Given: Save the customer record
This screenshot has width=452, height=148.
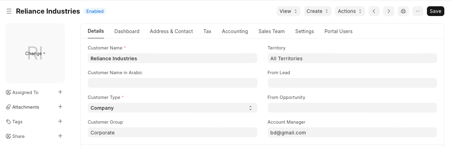Looking at the screenshot, I should (x=435, y=11).
